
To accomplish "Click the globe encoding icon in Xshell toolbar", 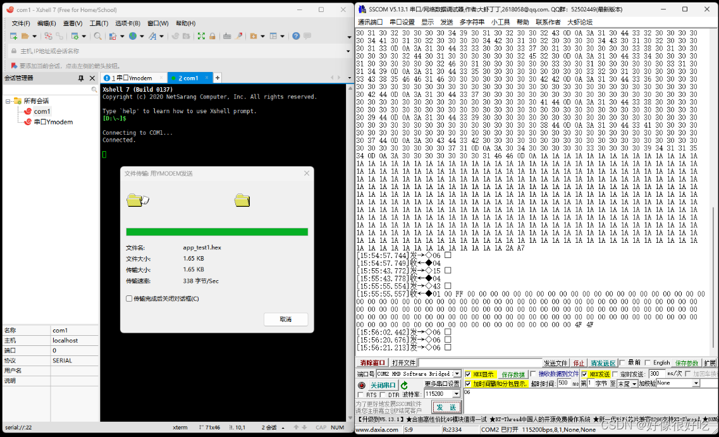I will [x=133, y=36].
